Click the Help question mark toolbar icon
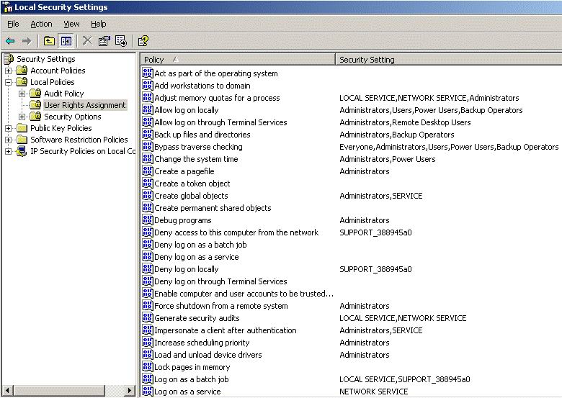This screenshot has height=398, width=562. click(x=143, y=41)
